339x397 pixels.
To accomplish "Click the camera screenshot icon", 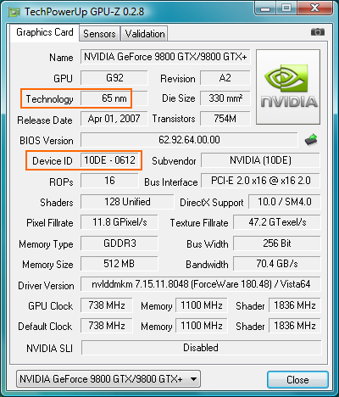I will [x=318, y=32].
